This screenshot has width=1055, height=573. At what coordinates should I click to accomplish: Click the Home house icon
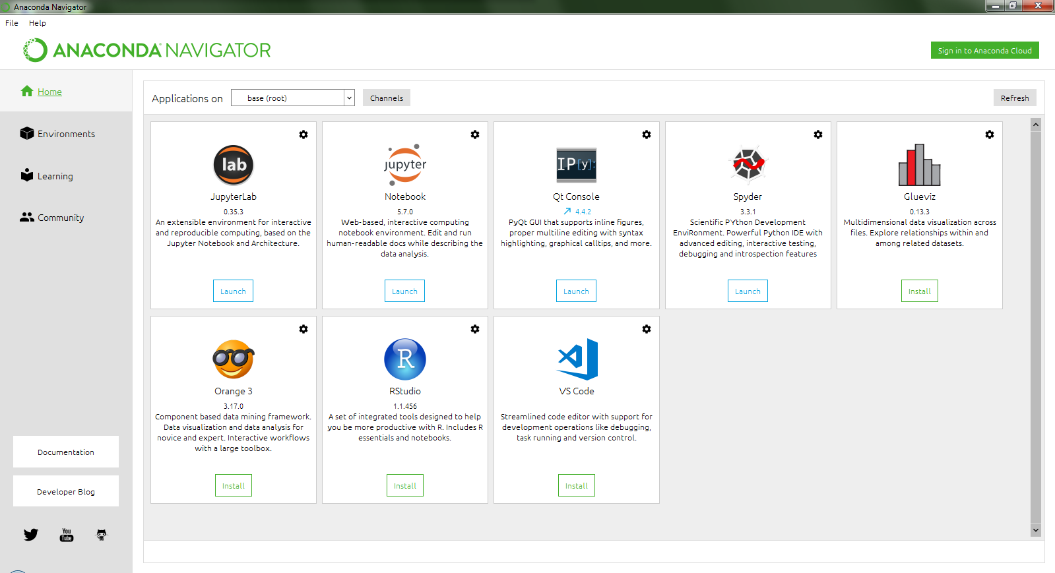[x=27, y=91]
